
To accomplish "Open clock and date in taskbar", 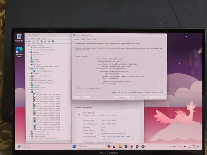I will click(x=192, y=146).
